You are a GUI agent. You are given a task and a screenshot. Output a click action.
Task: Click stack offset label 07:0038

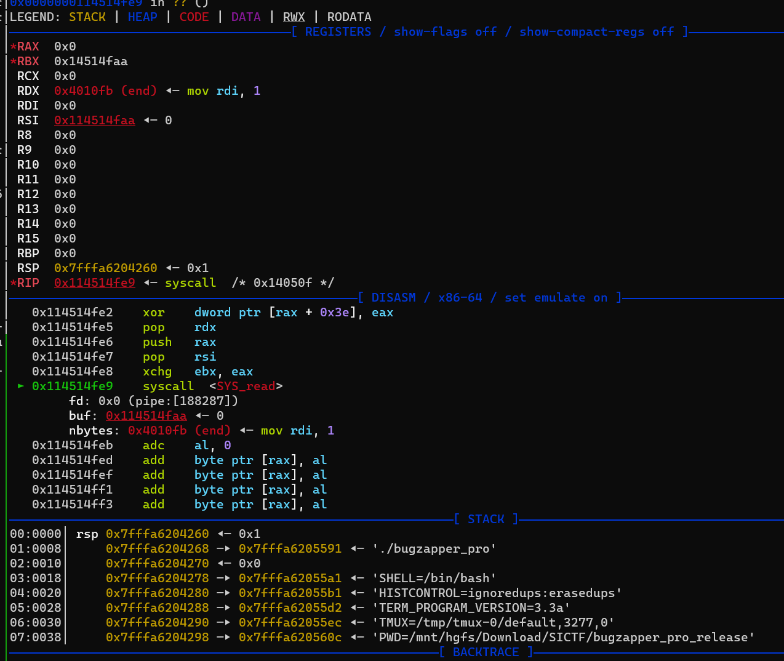point(36,637)
